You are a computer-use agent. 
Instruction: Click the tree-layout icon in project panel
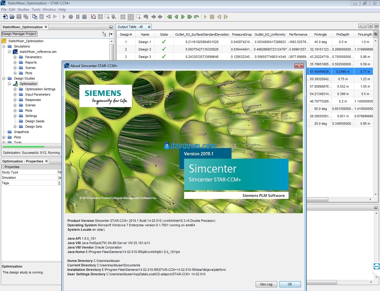coord(104,34)
